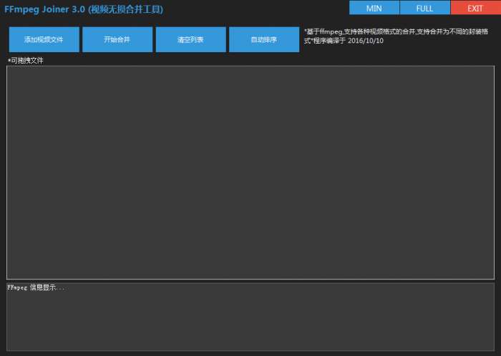The image size is (501, 356).
Task: Start merging with the 开始合并 button
Action: (x=117, y=39)
